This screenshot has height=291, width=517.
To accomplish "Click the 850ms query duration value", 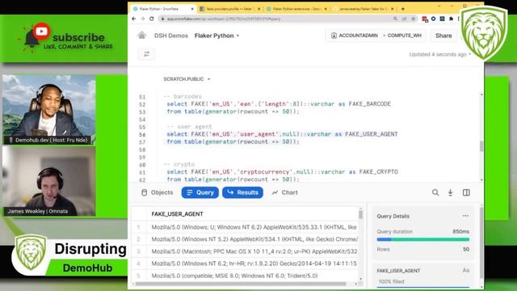I will tap(460, 231).
